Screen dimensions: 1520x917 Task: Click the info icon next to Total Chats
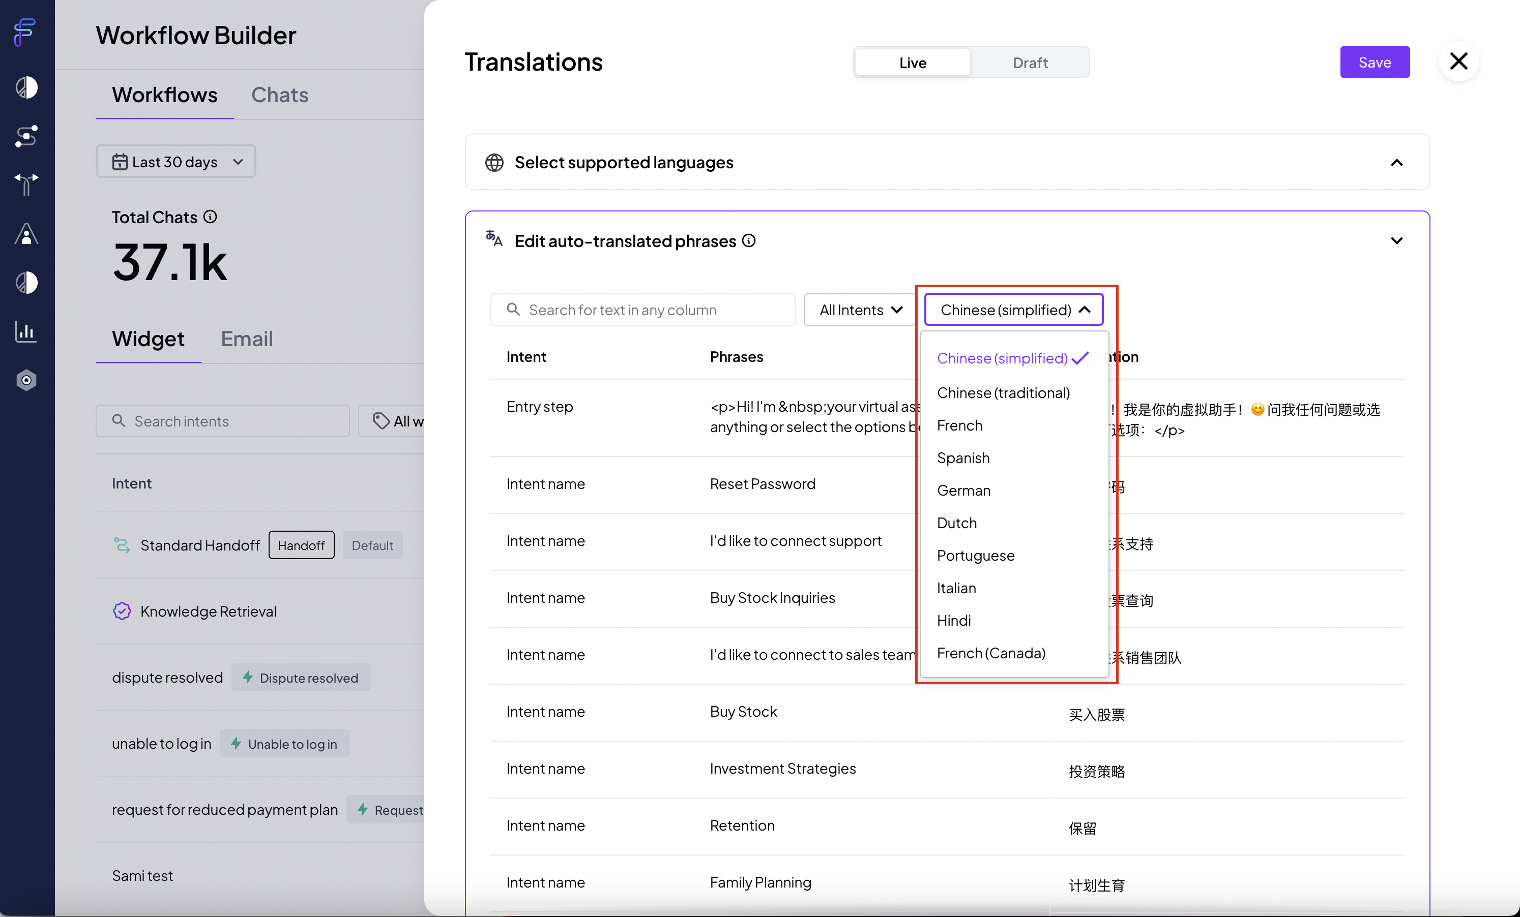[x=211, y=217]
